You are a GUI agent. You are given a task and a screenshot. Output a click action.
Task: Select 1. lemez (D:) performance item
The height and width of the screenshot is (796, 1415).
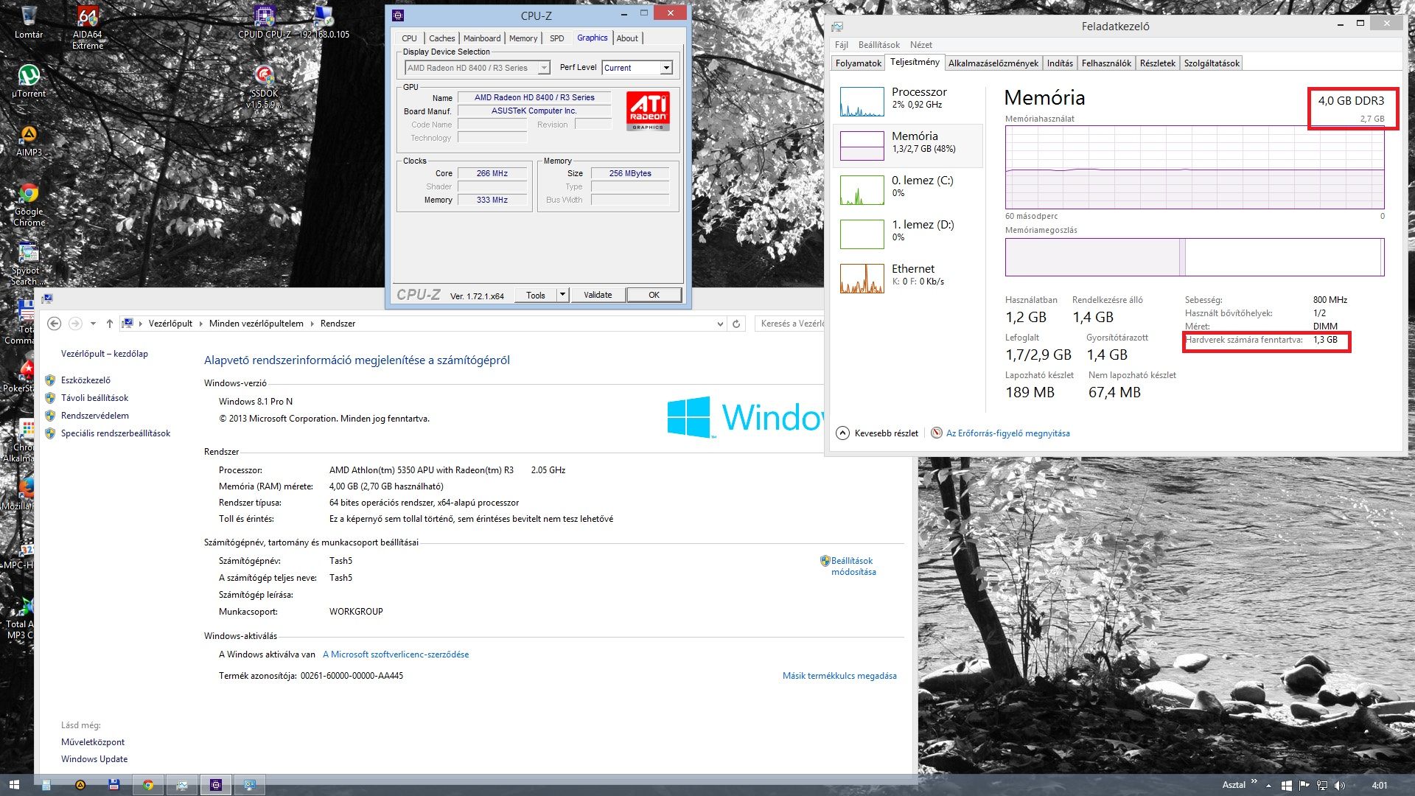coord(908,234)
